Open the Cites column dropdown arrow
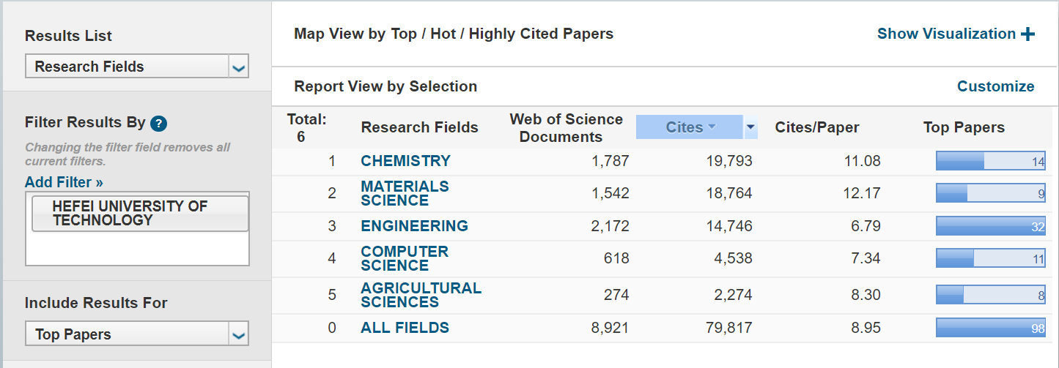1059x368 pixels. tap(750, 127)
